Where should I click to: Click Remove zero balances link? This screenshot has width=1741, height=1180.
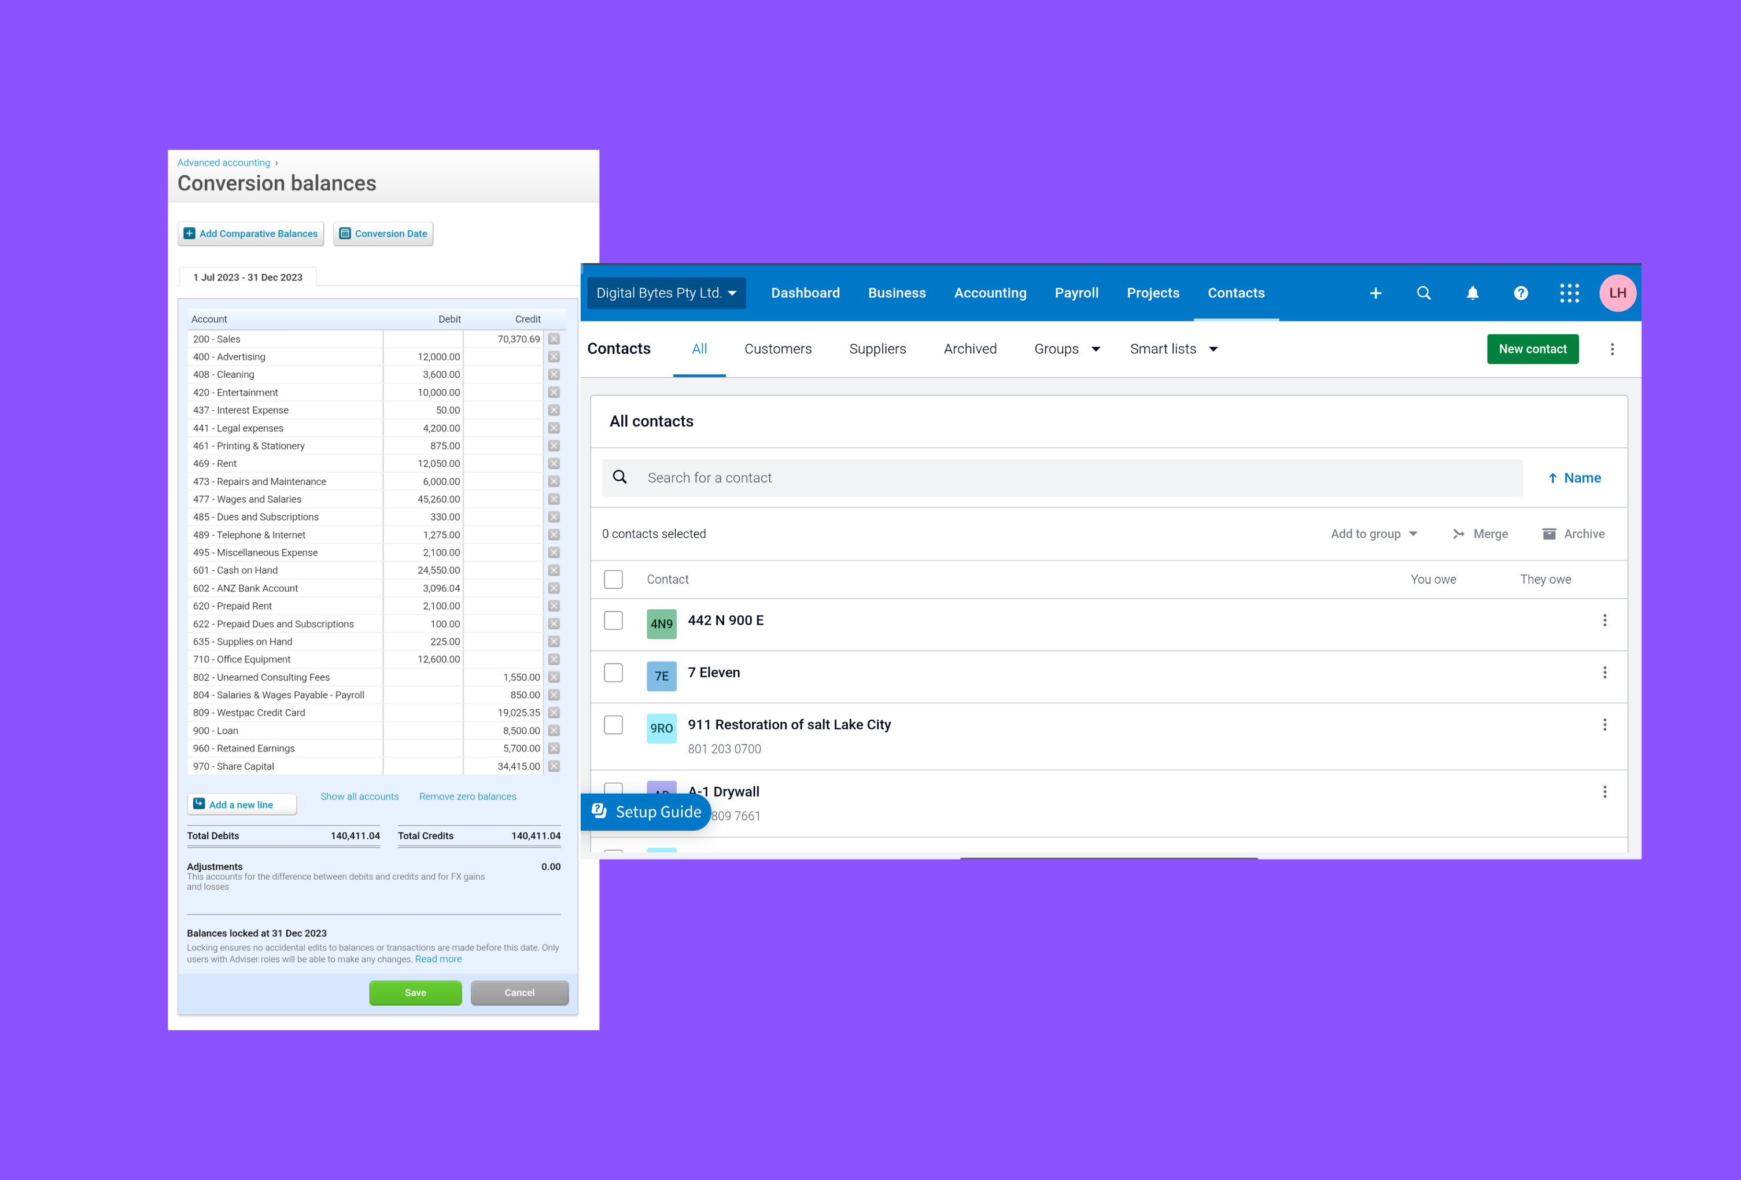point(467,797)
